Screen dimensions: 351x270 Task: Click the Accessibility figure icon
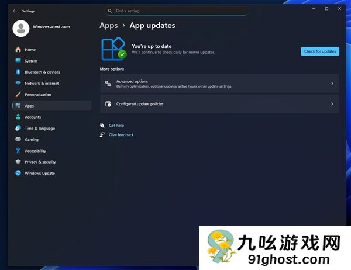click(18, 151)
